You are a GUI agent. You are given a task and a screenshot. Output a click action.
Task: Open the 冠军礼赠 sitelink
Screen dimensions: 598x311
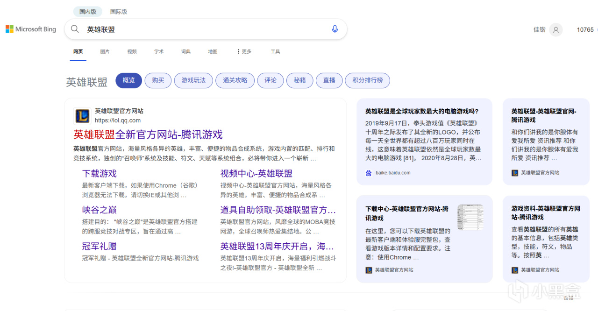(100, 246)
